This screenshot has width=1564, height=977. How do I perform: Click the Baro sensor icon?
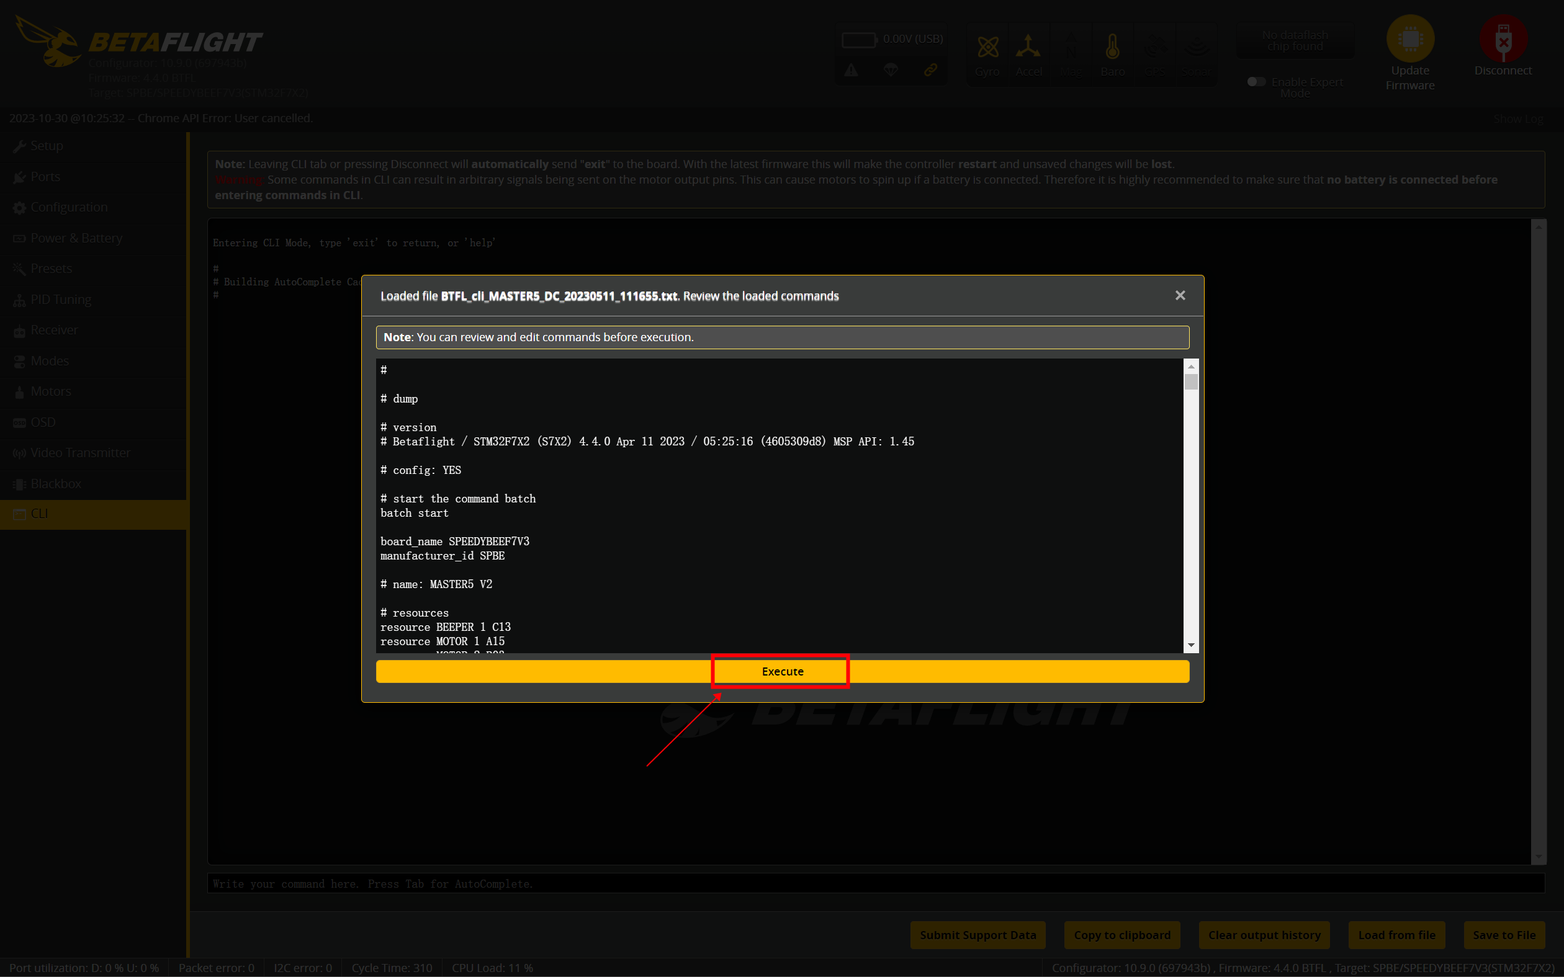(1112, 47)
